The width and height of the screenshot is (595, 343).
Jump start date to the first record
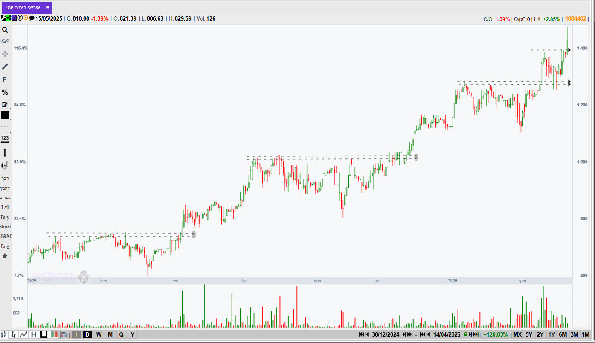click(361, 334)
